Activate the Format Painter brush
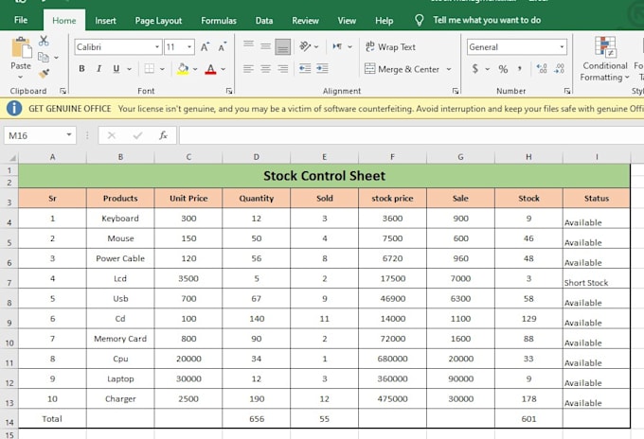The image size is (644, 439). 44,74
